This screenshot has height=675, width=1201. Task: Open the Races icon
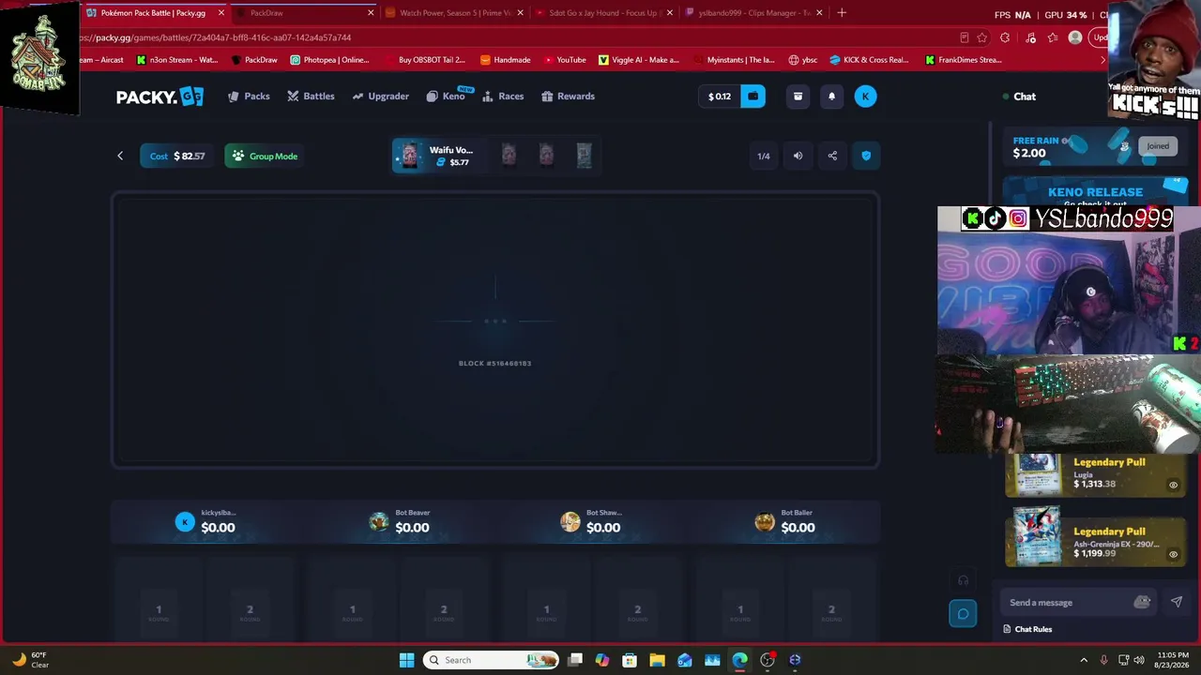488,97
